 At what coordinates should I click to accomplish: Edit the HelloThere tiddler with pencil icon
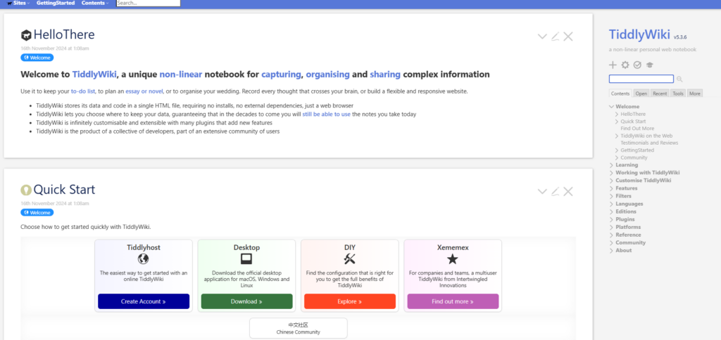pos(555,37)
